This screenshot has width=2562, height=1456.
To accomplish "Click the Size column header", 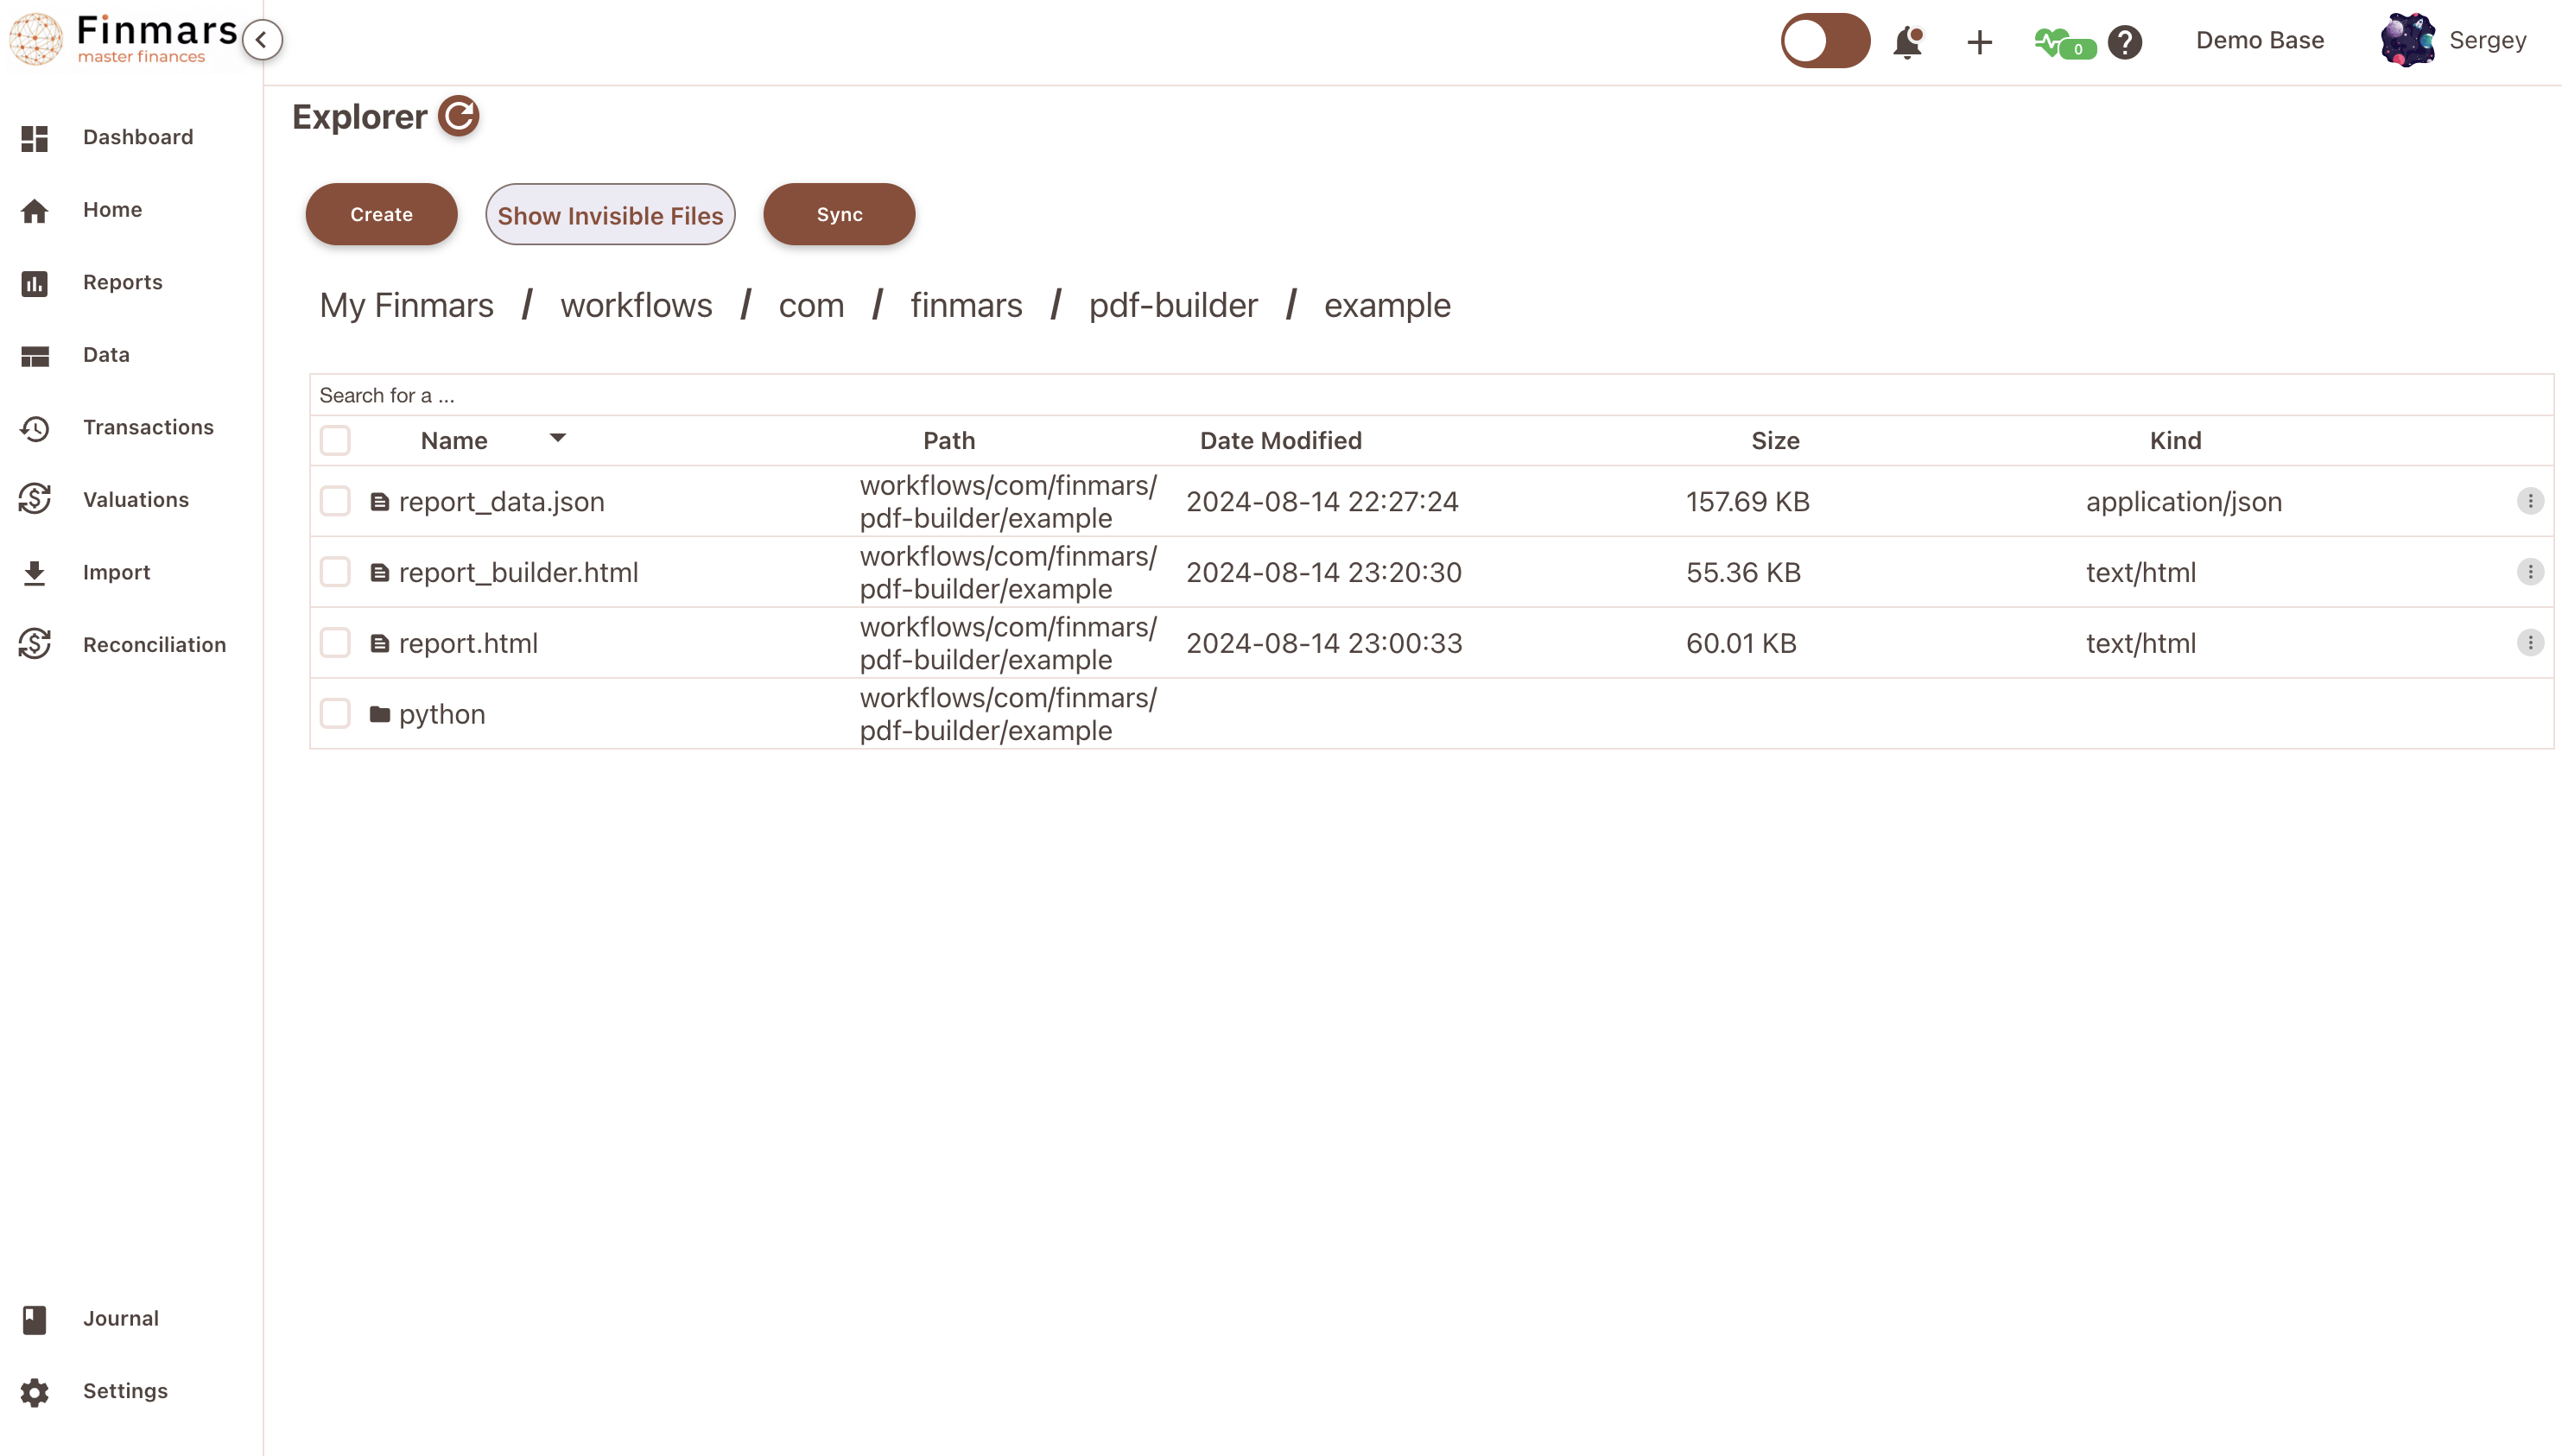I will (x=1775, y=441).
